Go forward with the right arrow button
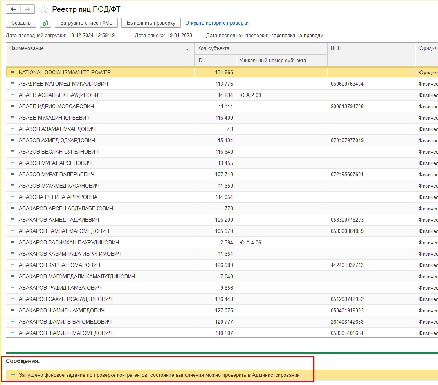Viewport: 438px width, 385px height. pos(27,9)
